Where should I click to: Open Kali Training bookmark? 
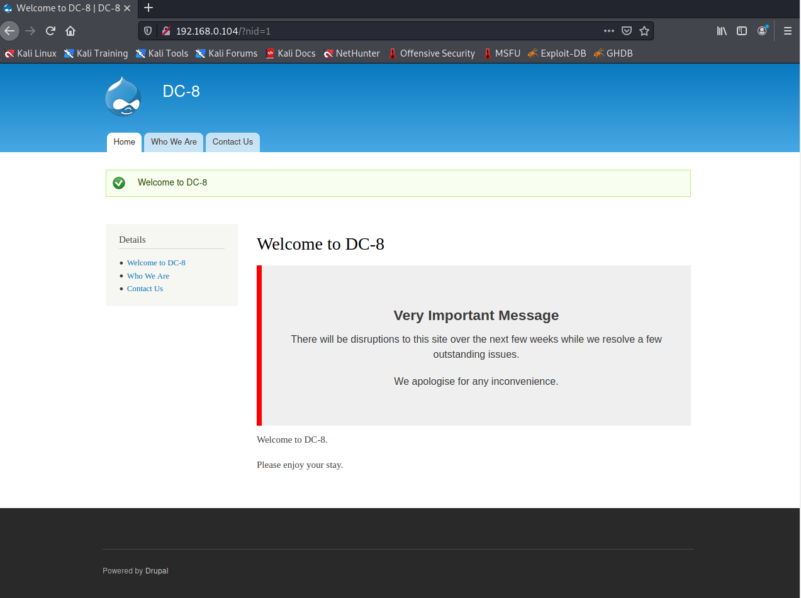(96, 53)
